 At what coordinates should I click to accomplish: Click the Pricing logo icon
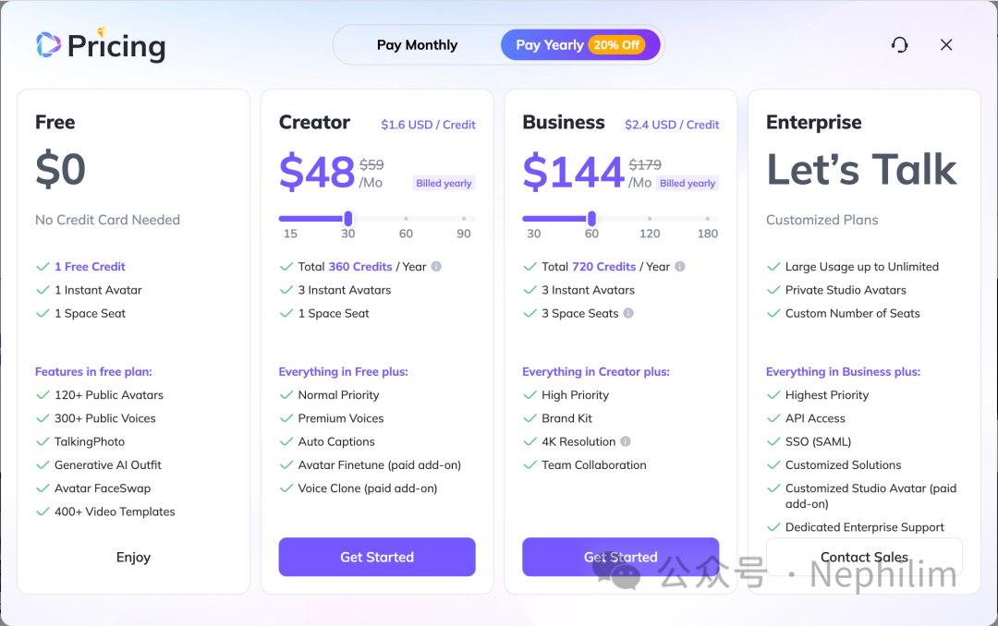(x=48, y=44)
